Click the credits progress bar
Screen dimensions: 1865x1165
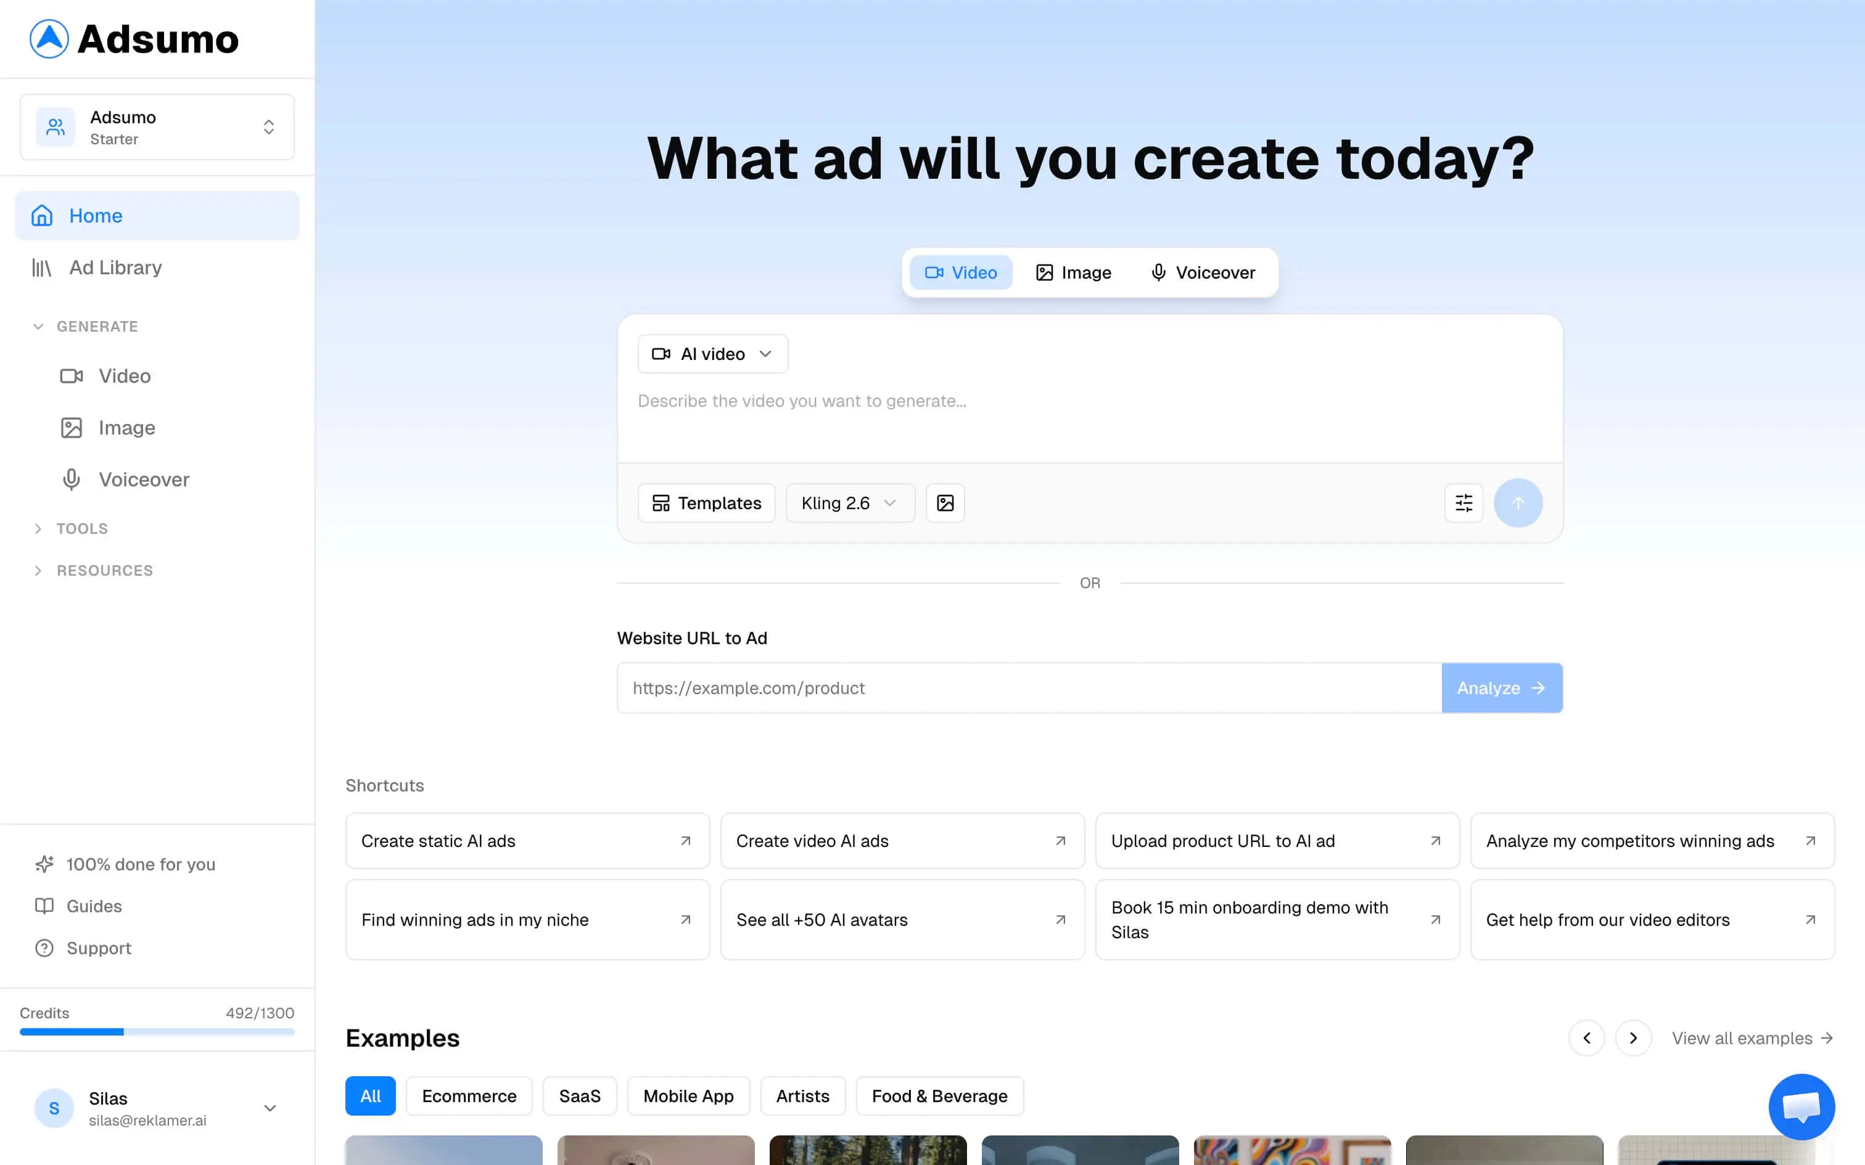(x=157, y=1032)
